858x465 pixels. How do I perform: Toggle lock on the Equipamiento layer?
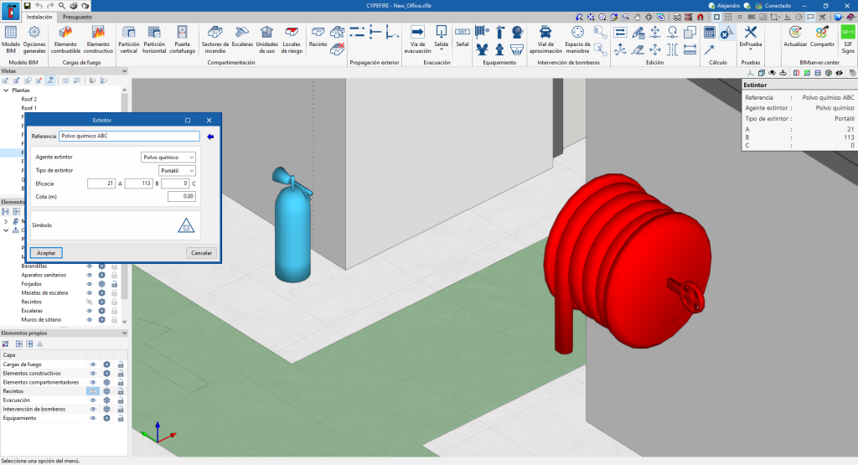pos(121,417)
